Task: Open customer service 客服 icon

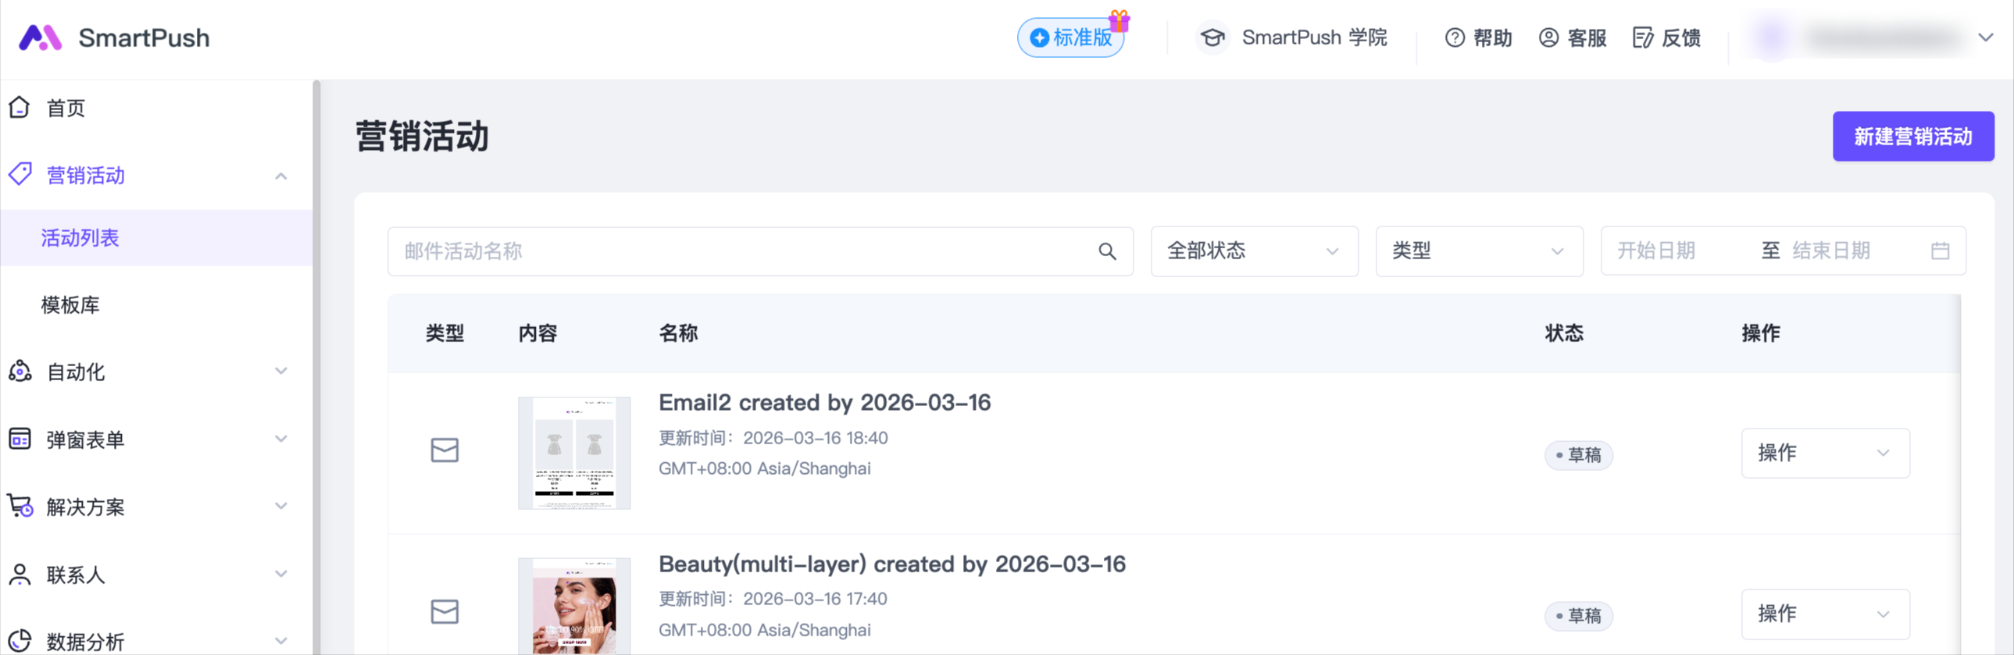Action: (x=1548, y=37)
